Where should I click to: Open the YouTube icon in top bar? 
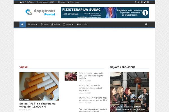(x=148, y=2)
